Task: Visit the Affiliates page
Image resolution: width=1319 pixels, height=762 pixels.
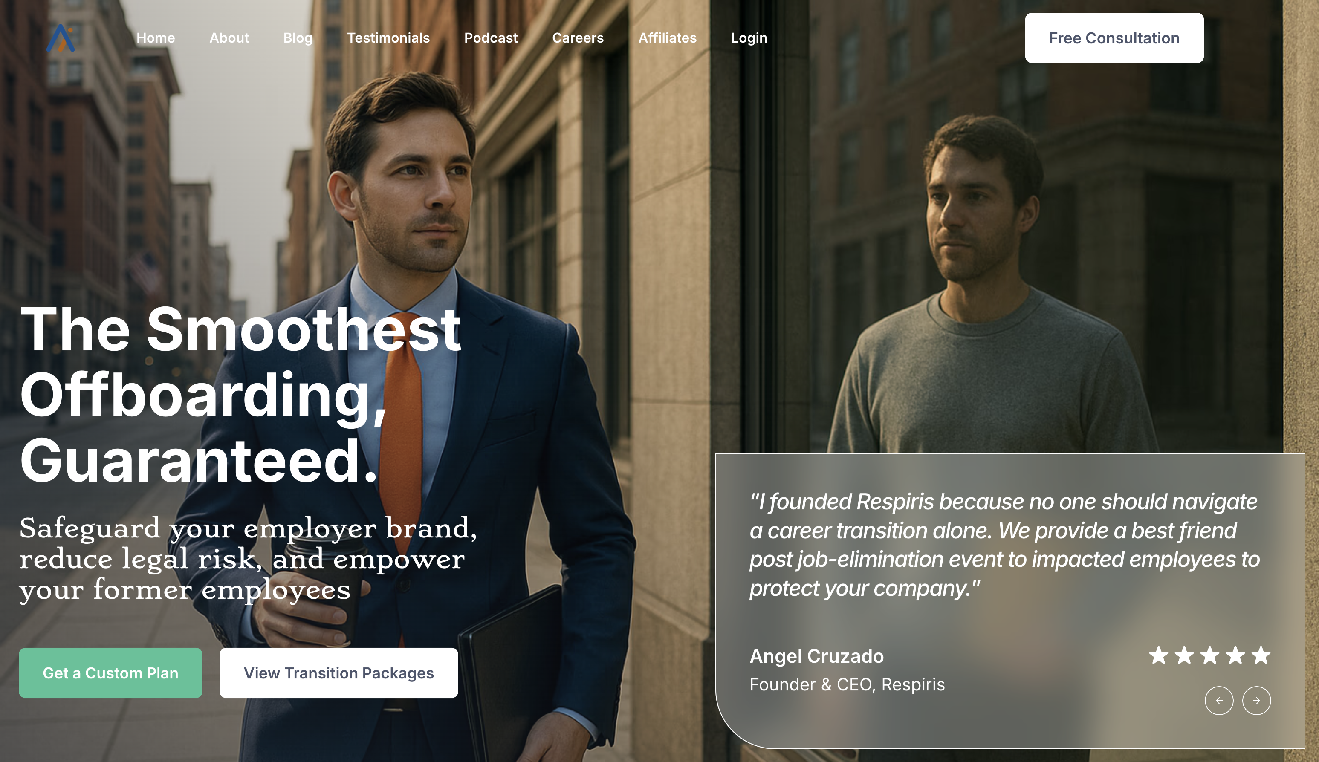Action: click(x=667, y=38)
